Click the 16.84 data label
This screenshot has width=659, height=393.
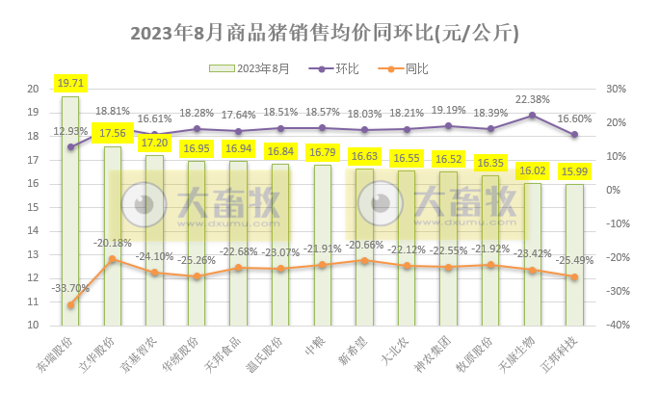coord(280,151)
